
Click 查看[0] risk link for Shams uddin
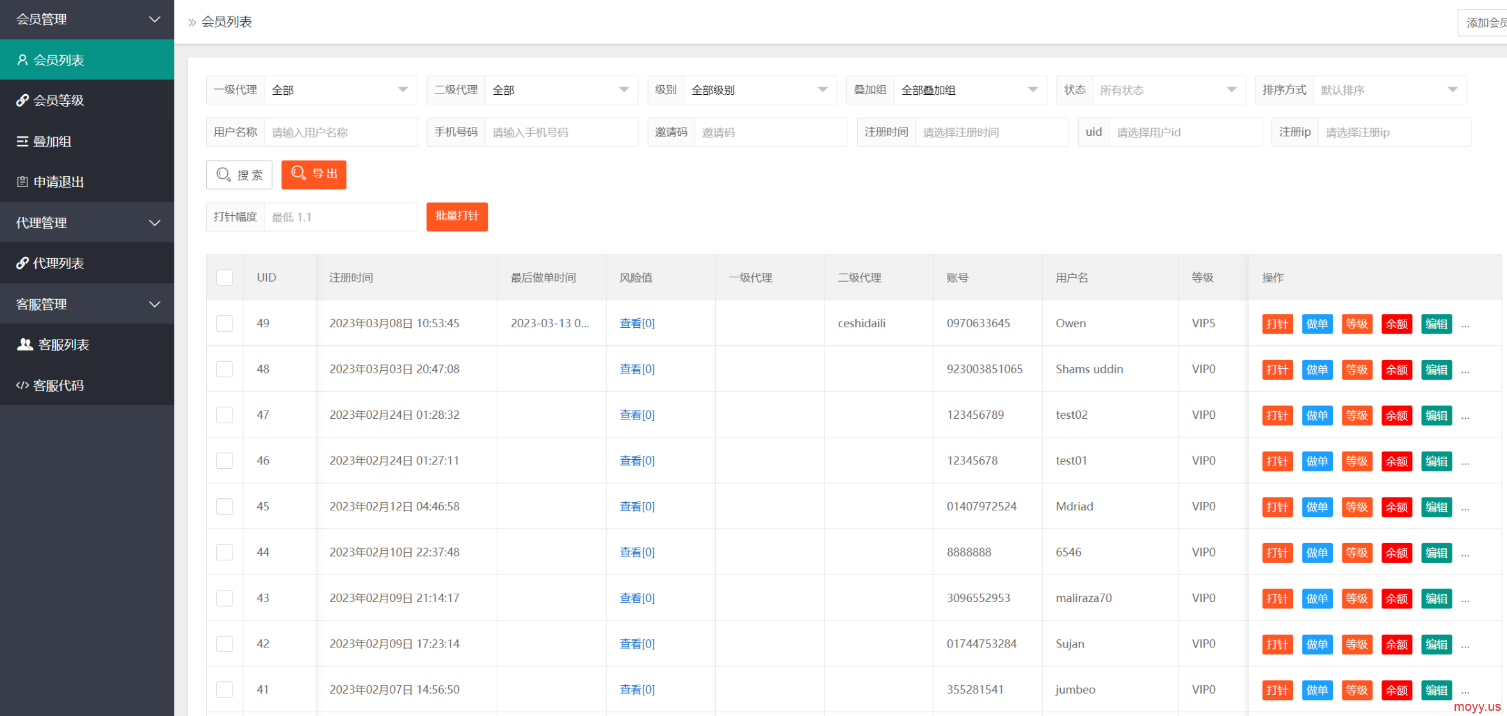(637, 369)
